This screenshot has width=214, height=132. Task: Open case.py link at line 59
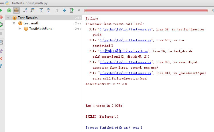(125, 29)
